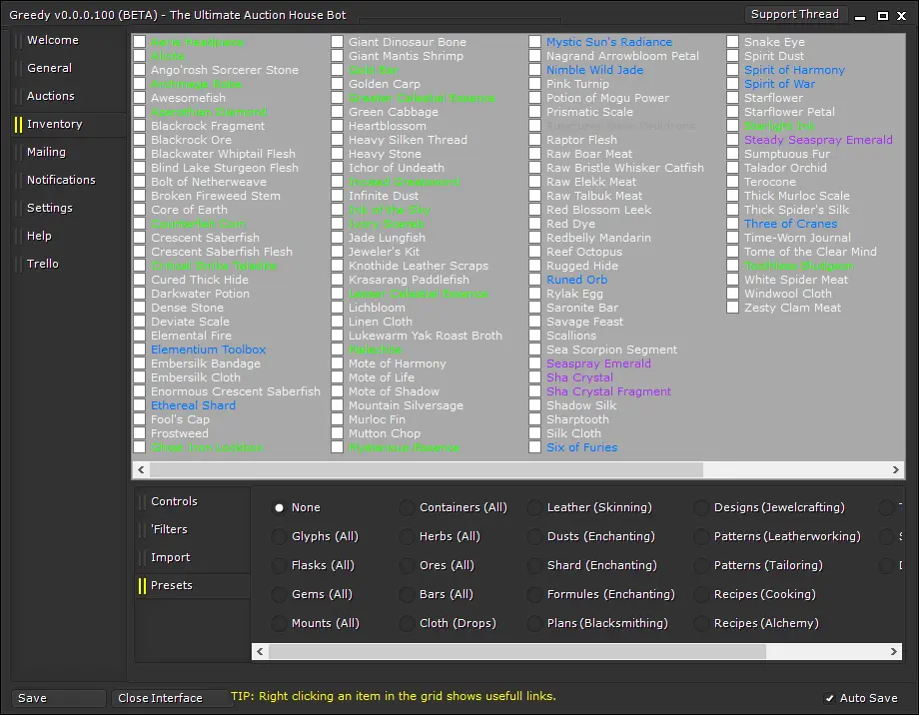
Task: Enable the Snake Eye item checkbox
Action: click(733, 42)
